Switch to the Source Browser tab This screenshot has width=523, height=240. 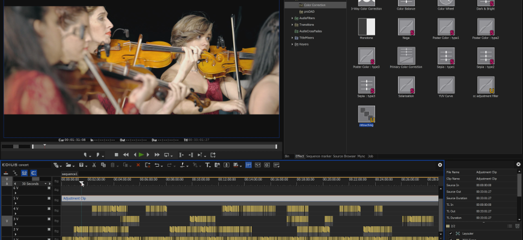(344, 156)
